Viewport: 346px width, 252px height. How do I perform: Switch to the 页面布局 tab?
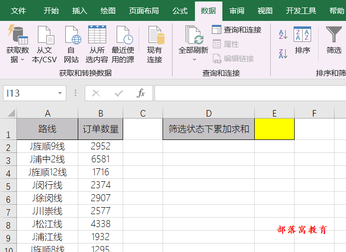(144, 10)
